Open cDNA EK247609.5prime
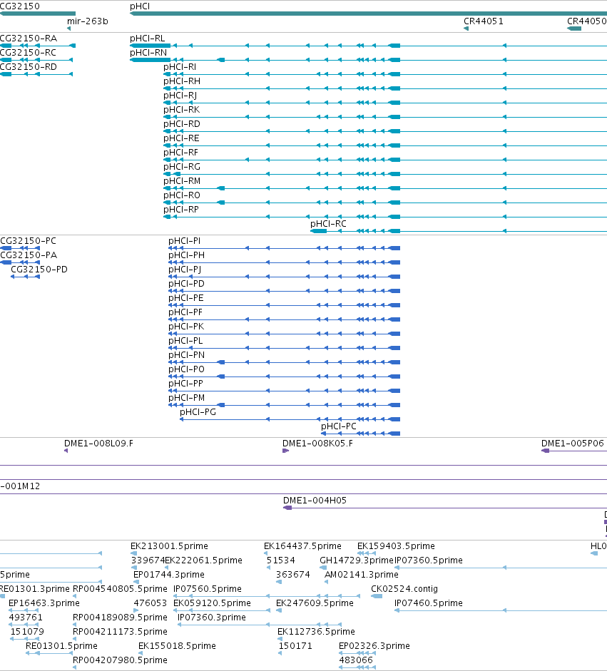Screen dimensions: 607x671 point(315,603)
